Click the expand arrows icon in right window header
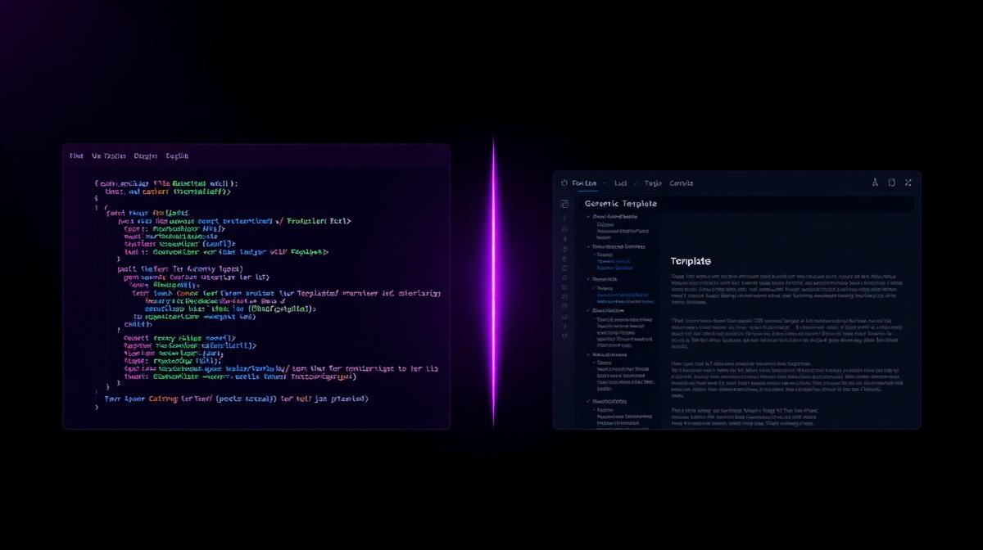 click(x=908, y=183)
